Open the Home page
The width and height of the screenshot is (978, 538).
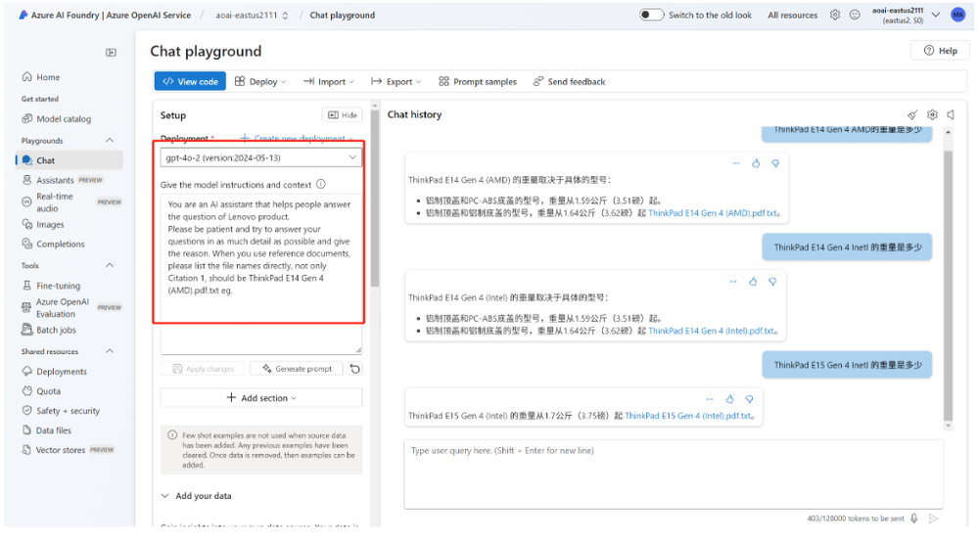pos(41,77)
